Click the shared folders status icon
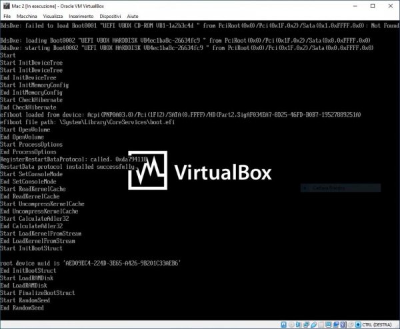The image size is (400, 329). (x=321, y=324)
